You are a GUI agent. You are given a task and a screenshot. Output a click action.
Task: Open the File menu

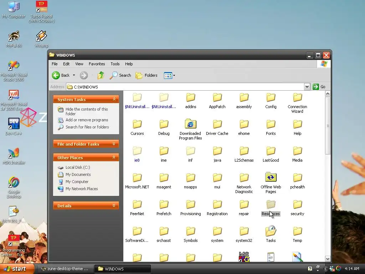55,64
